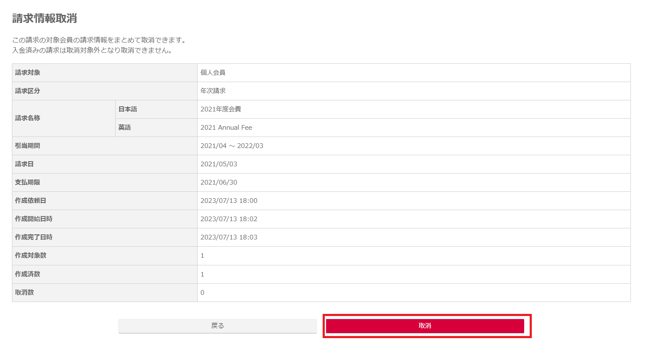The image size is (647, 356).
Task: Click the 請求対象 row label
Action: click(x=28, y=73)
